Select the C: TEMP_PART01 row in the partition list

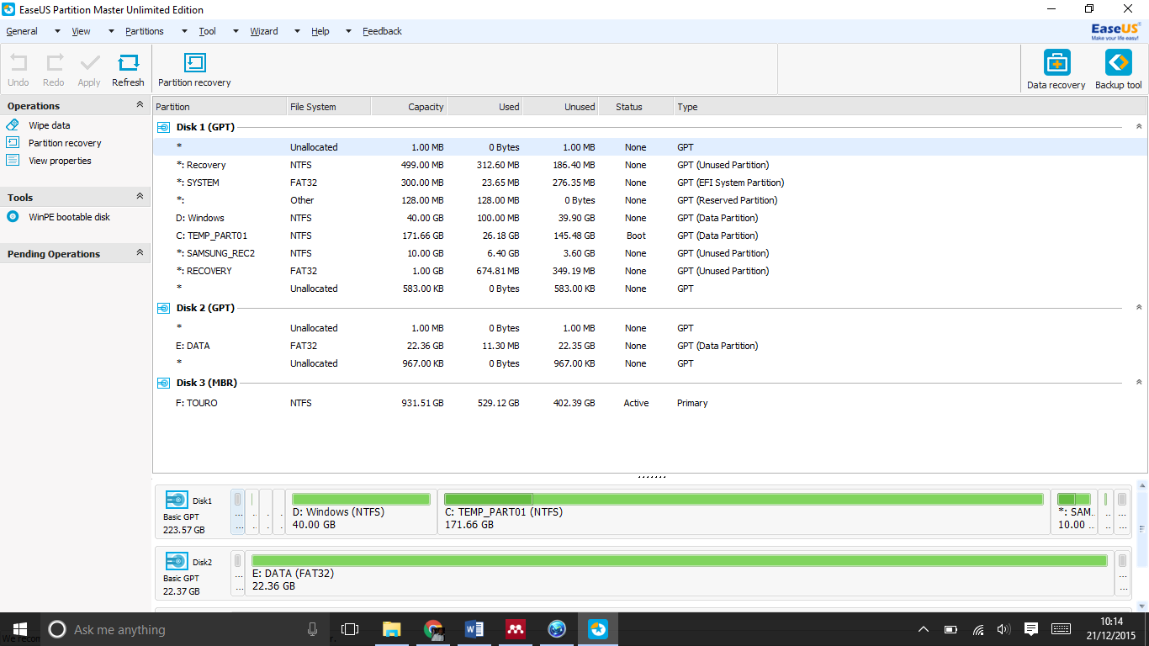650,236
